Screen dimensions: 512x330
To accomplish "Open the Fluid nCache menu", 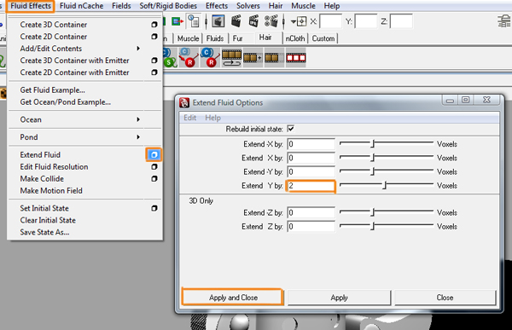I will click(x=81, y=6).
